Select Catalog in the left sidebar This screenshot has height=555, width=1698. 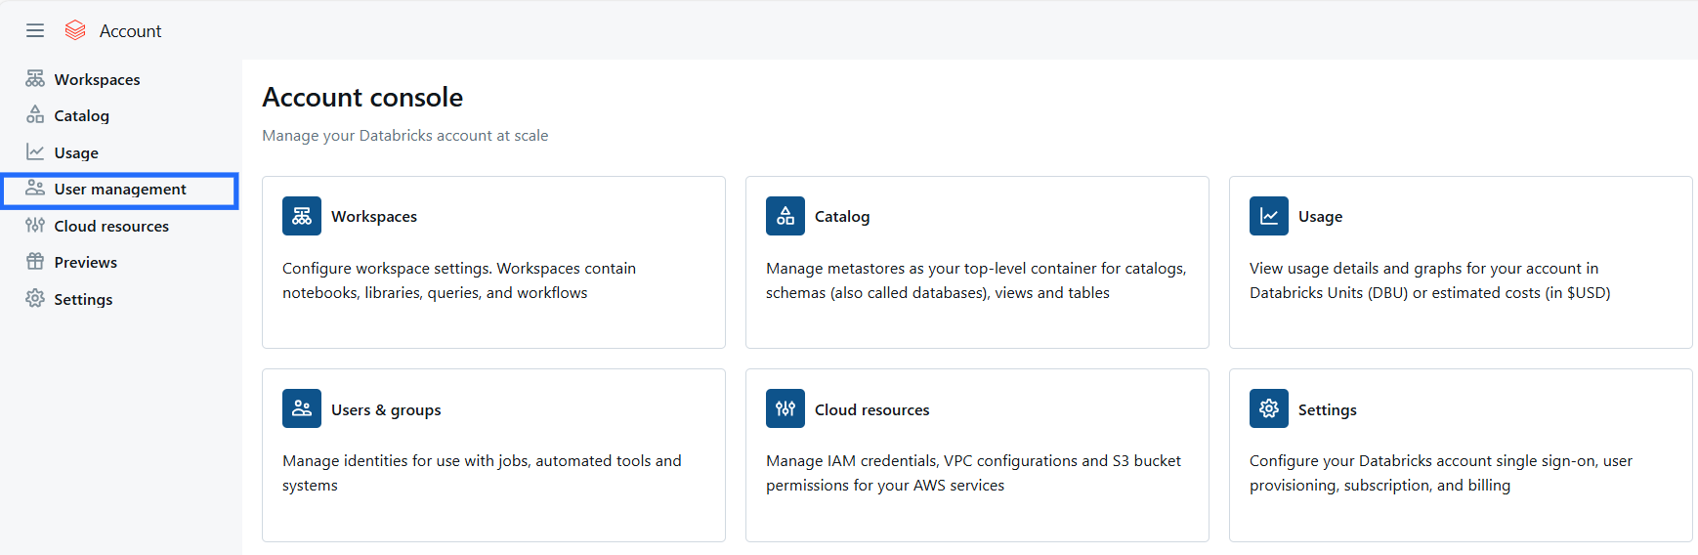tap(81, 115)
